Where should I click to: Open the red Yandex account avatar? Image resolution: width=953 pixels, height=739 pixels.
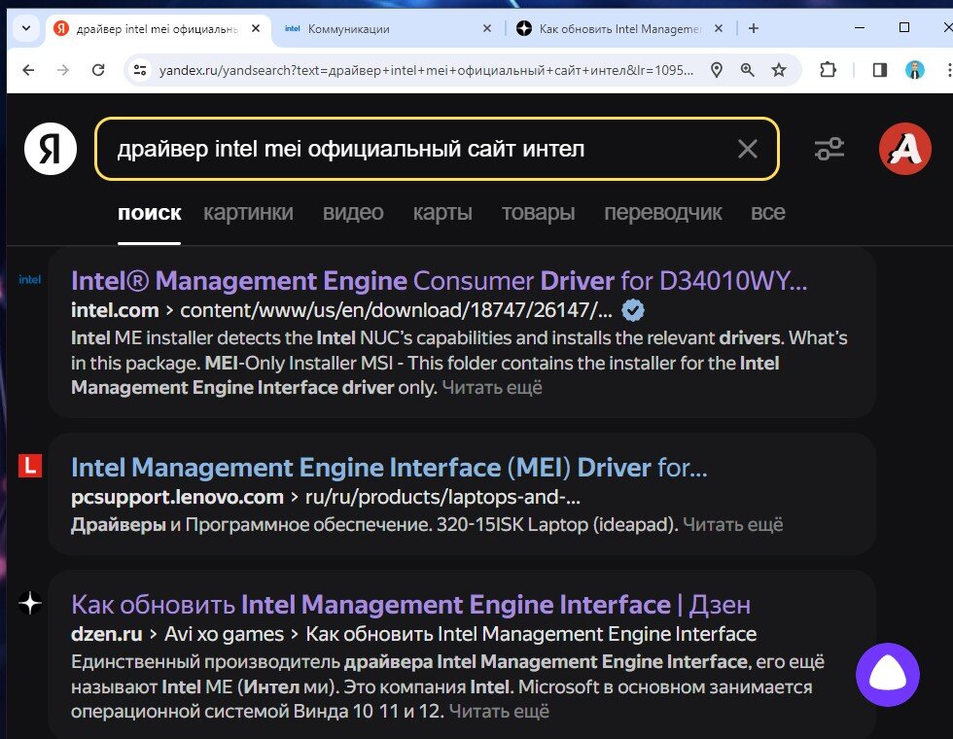[905, 149]
